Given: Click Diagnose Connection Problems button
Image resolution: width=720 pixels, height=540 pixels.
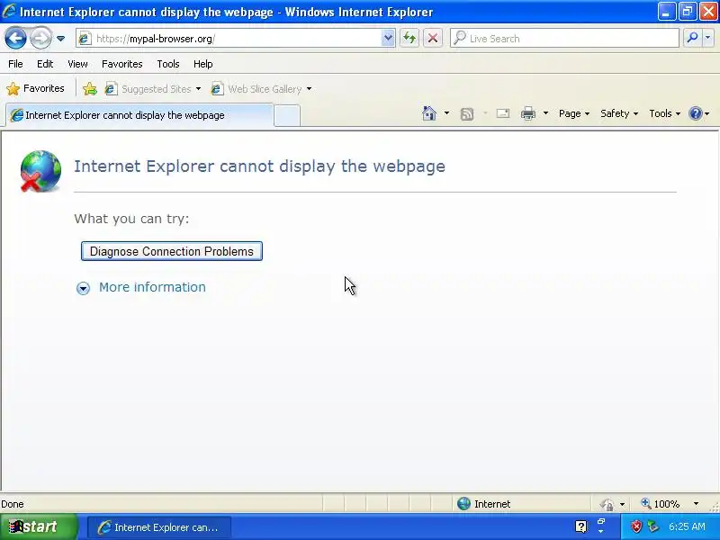Looking at the screenshot, I should click(172, 251).
